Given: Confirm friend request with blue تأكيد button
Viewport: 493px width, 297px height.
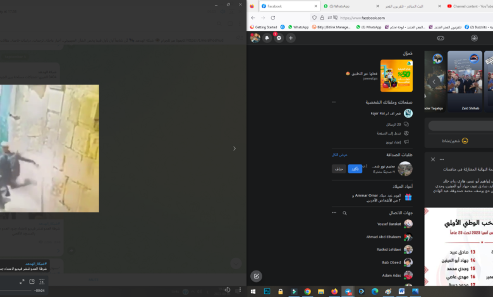Looking at the screenshot, I should click(355, 169).
